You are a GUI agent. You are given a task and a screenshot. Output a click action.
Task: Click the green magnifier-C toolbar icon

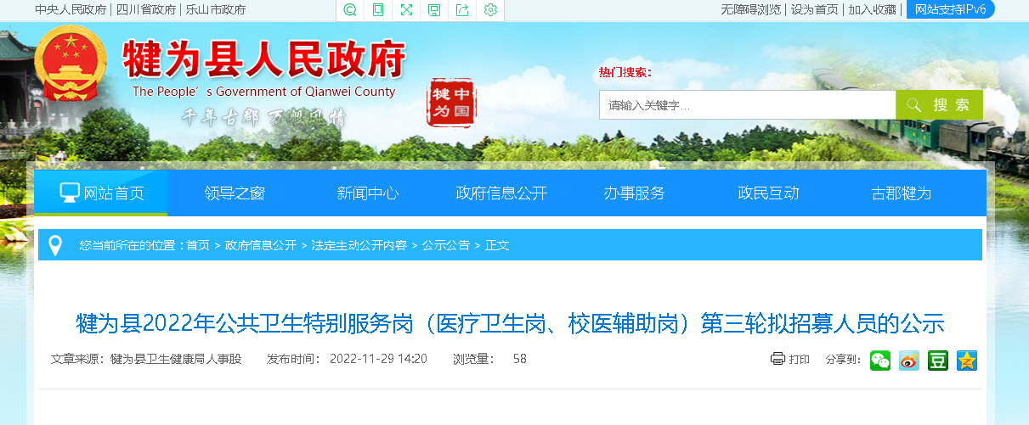(350, 10)
